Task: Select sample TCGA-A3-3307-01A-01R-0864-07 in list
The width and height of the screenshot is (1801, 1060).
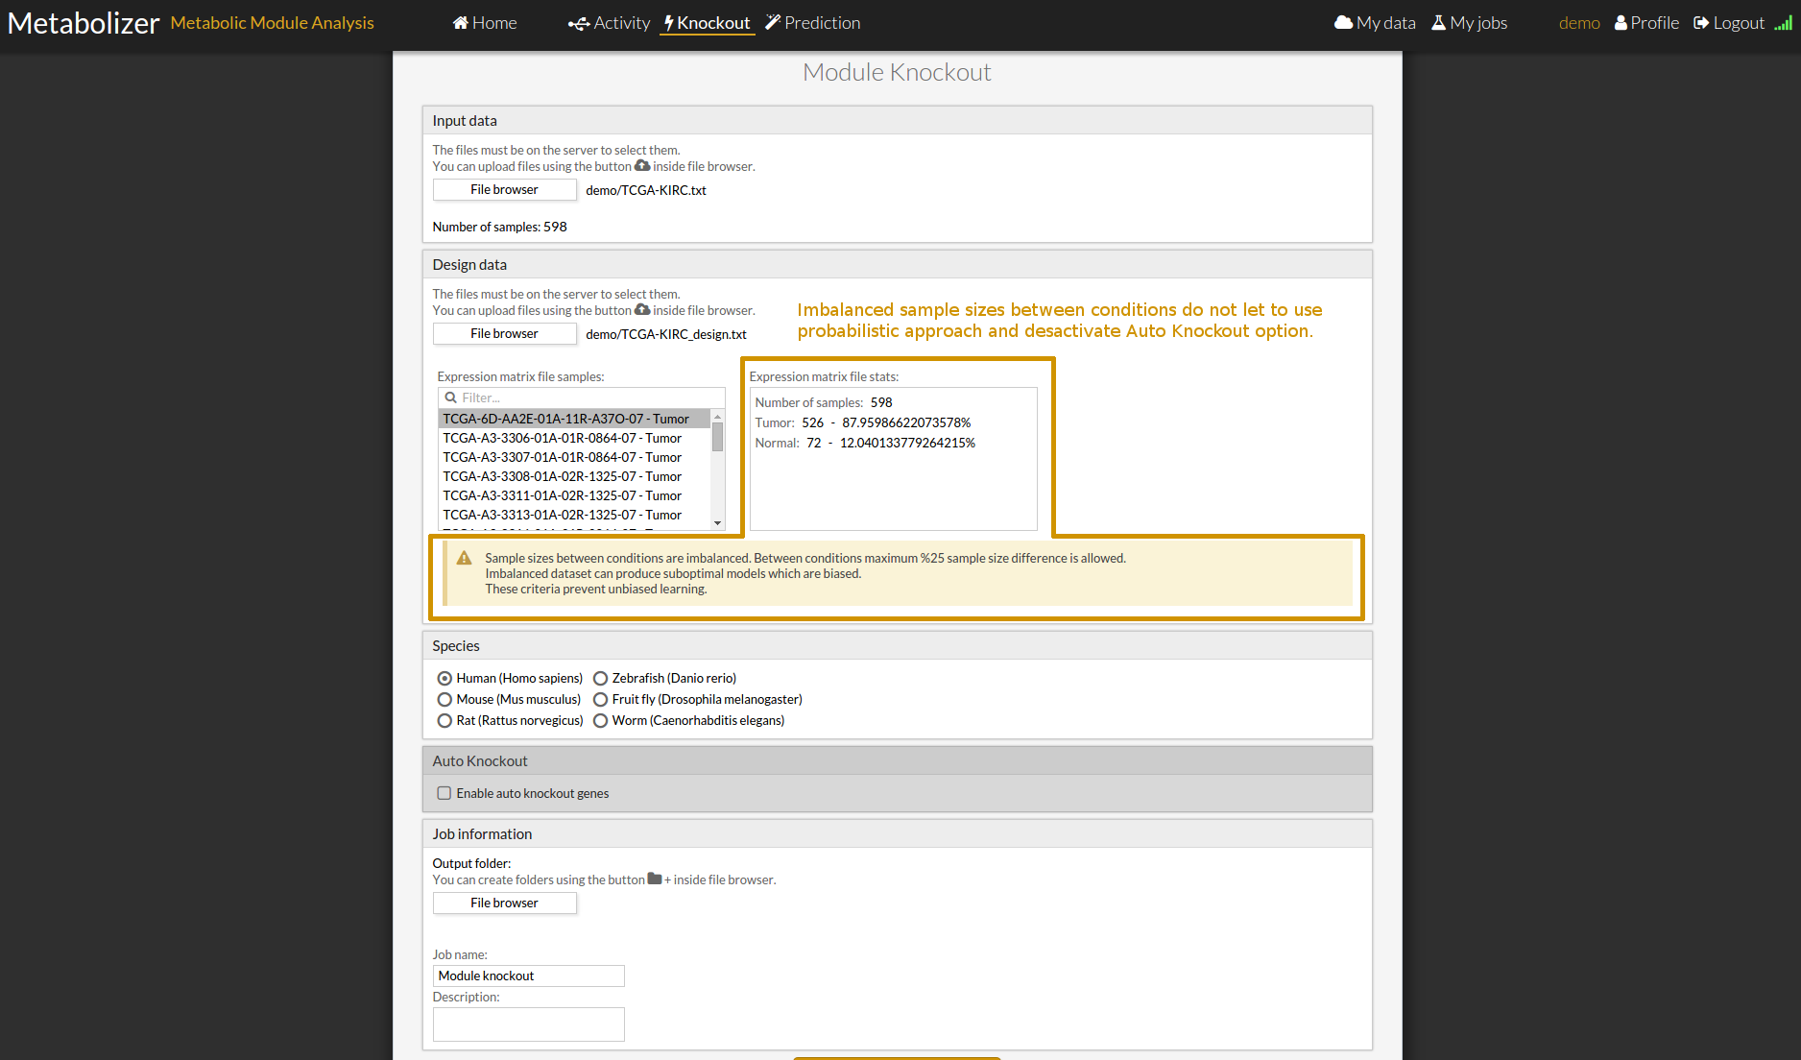Action: point(562,458)
